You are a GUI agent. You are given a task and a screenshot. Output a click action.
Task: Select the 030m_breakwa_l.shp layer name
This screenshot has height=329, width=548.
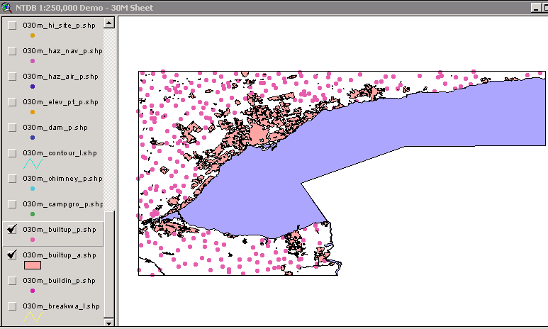pos(61,306)
